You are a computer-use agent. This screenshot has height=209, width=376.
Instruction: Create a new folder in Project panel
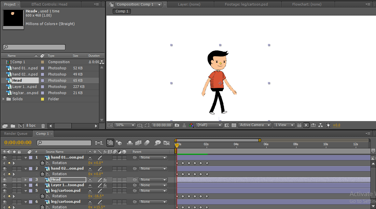pyautogui.click(x=13, y=126)
